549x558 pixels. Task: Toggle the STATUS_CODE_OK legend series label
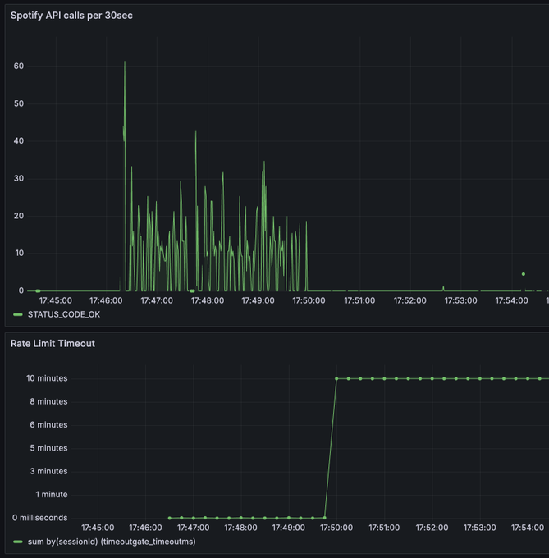click(64, 314)
